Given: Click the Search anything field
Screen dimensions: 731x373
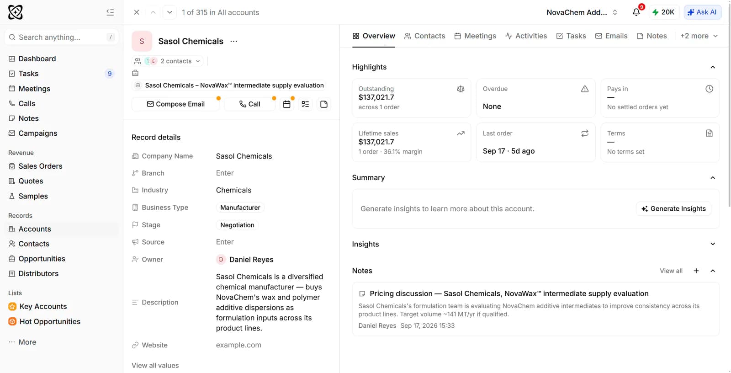Looking at the screenshot, I should (x=61, y=37).
